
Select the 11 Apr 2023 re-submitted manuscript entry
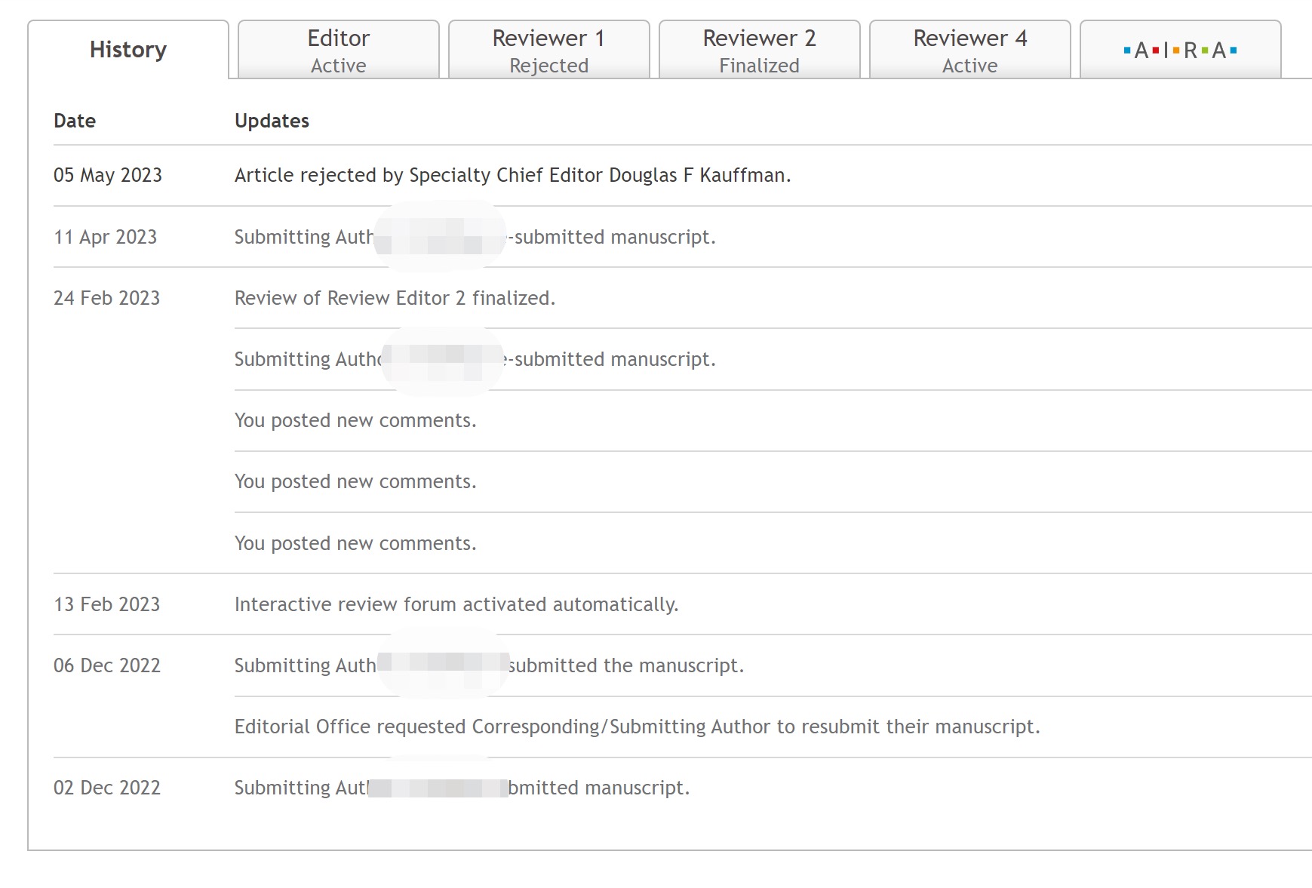point(475,237)
